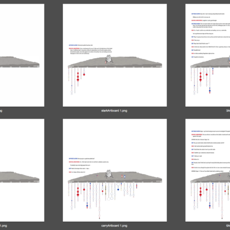This screenshot has width=230, height=230.
Task: Click the starkArtboard 1.png filename label
Action: pos(114,111)
